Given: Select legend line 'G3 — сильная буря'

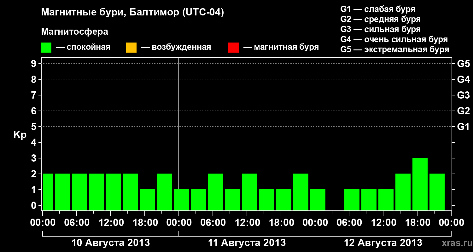Looking at the screenshot, I should tap(381, 29).
